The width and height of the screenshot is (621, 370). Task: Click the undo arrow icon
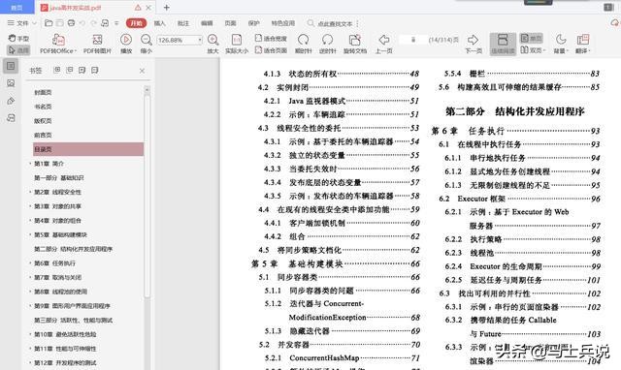(82, 23)
